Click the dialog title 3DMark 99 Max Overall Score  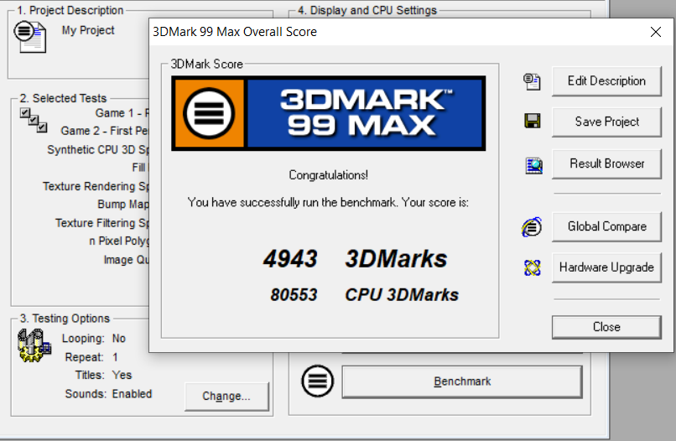235,32
